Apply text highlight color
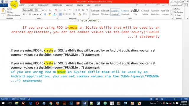This screenshot has height=106, width=189. (x=50, y=14)
